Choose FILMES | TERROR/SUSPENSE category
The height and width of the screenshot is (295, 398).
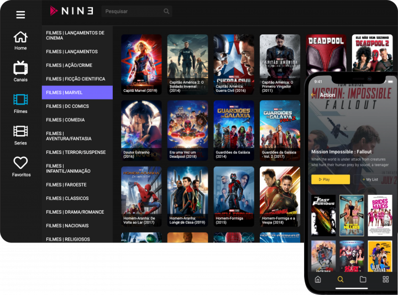pos(77,152)
